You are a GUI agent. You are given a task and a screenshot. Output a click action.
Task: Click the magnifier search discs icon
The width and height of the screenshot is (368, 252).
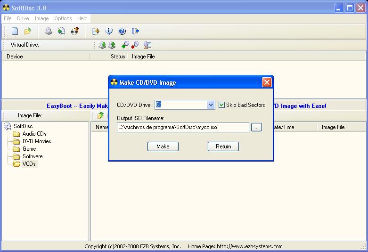[x=147, y=45]
